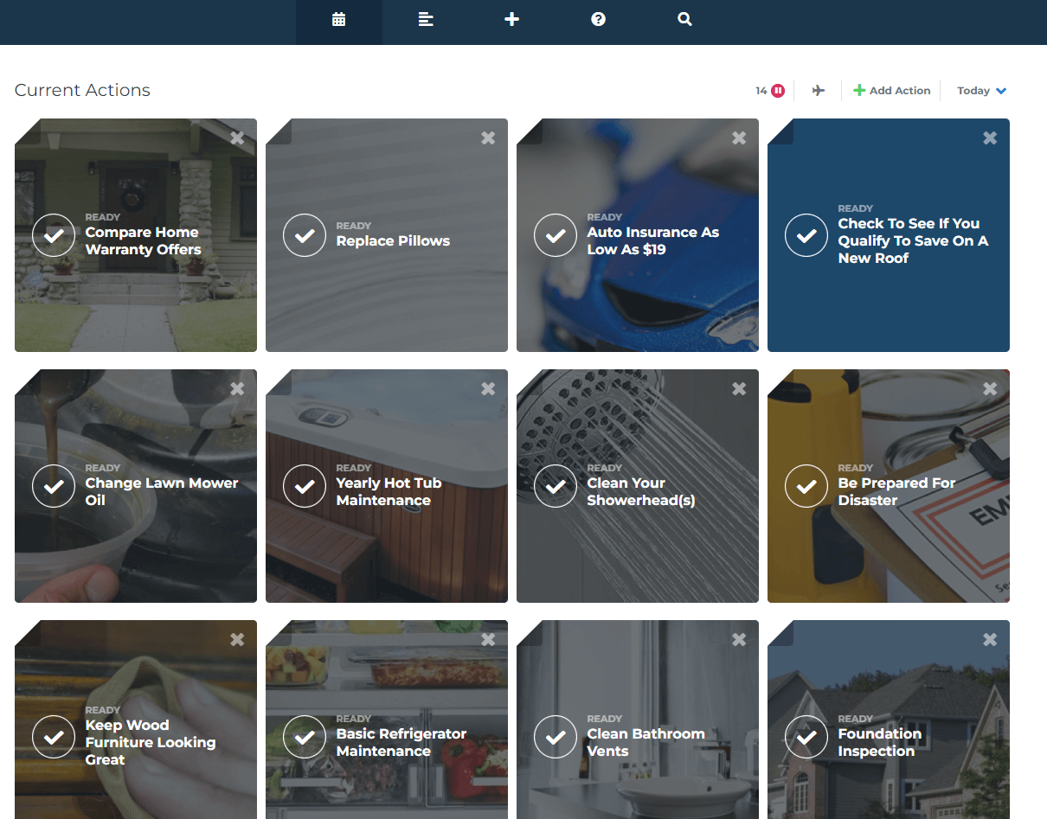Viewport: 1047px width, 819px height.
Task: Open the Be Prepared For Disaster title
Action: 896,491
